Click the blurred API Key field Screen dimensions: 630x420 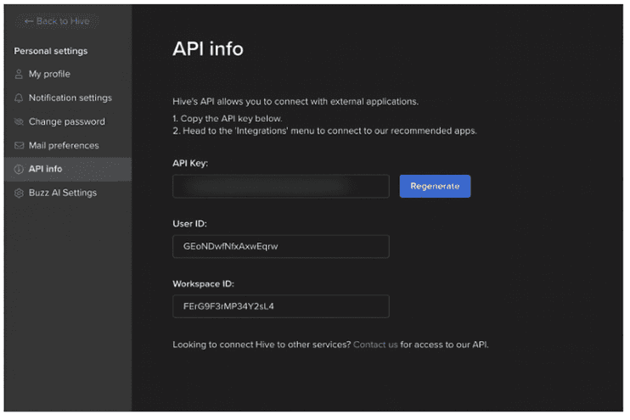click(281, 187)
